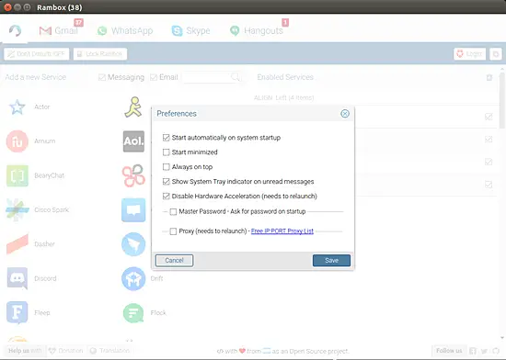
Task: Select the Dasher icon
Action: [17, 244]
